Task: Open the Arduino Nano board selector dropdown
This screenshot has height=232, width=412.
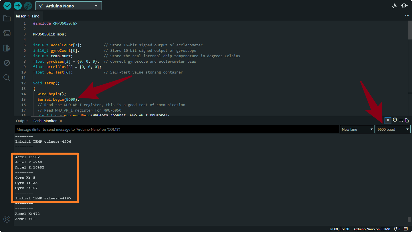Action: 68,6
